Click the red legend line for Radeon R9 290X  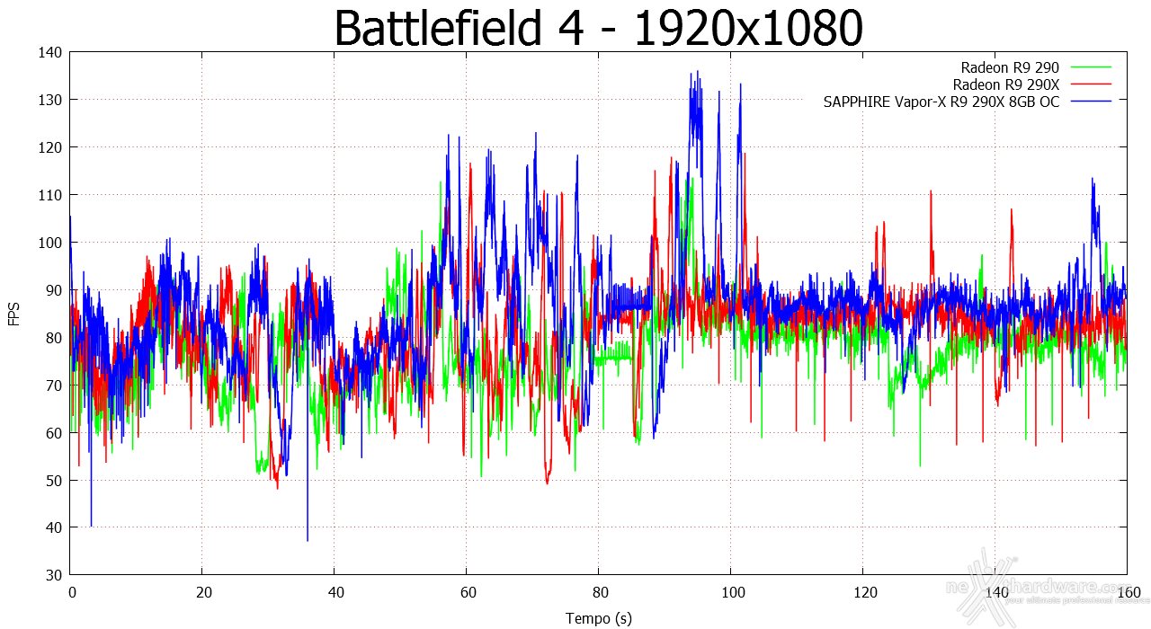coord(1090,84)
